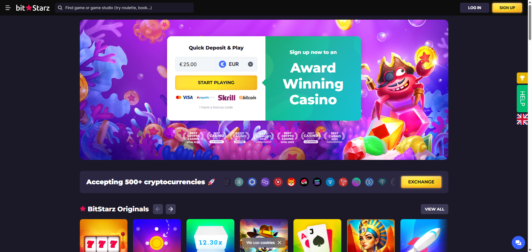The image size is (532, 252).
Task: Go to next BitStarz Originals games
Action: pos(171,209)
